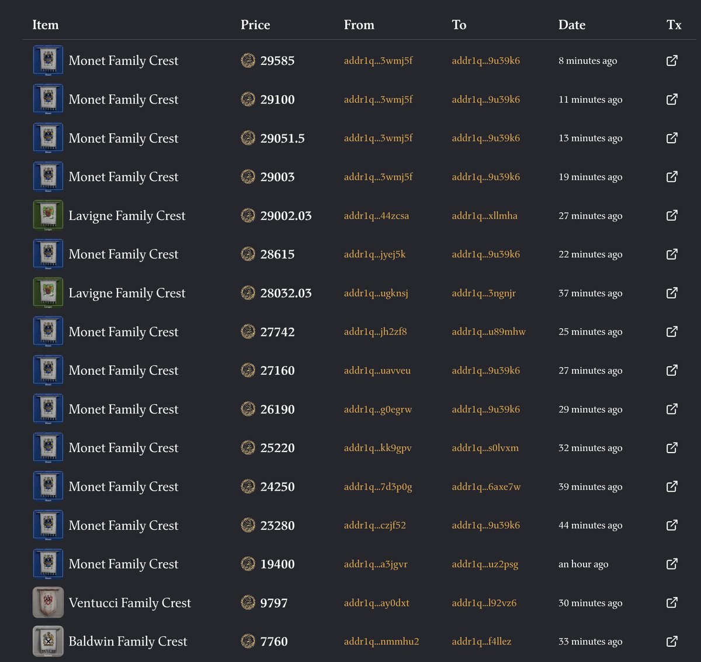
Task: Open transaction link for the 7760 sale
Action: (x=672, y=641)
